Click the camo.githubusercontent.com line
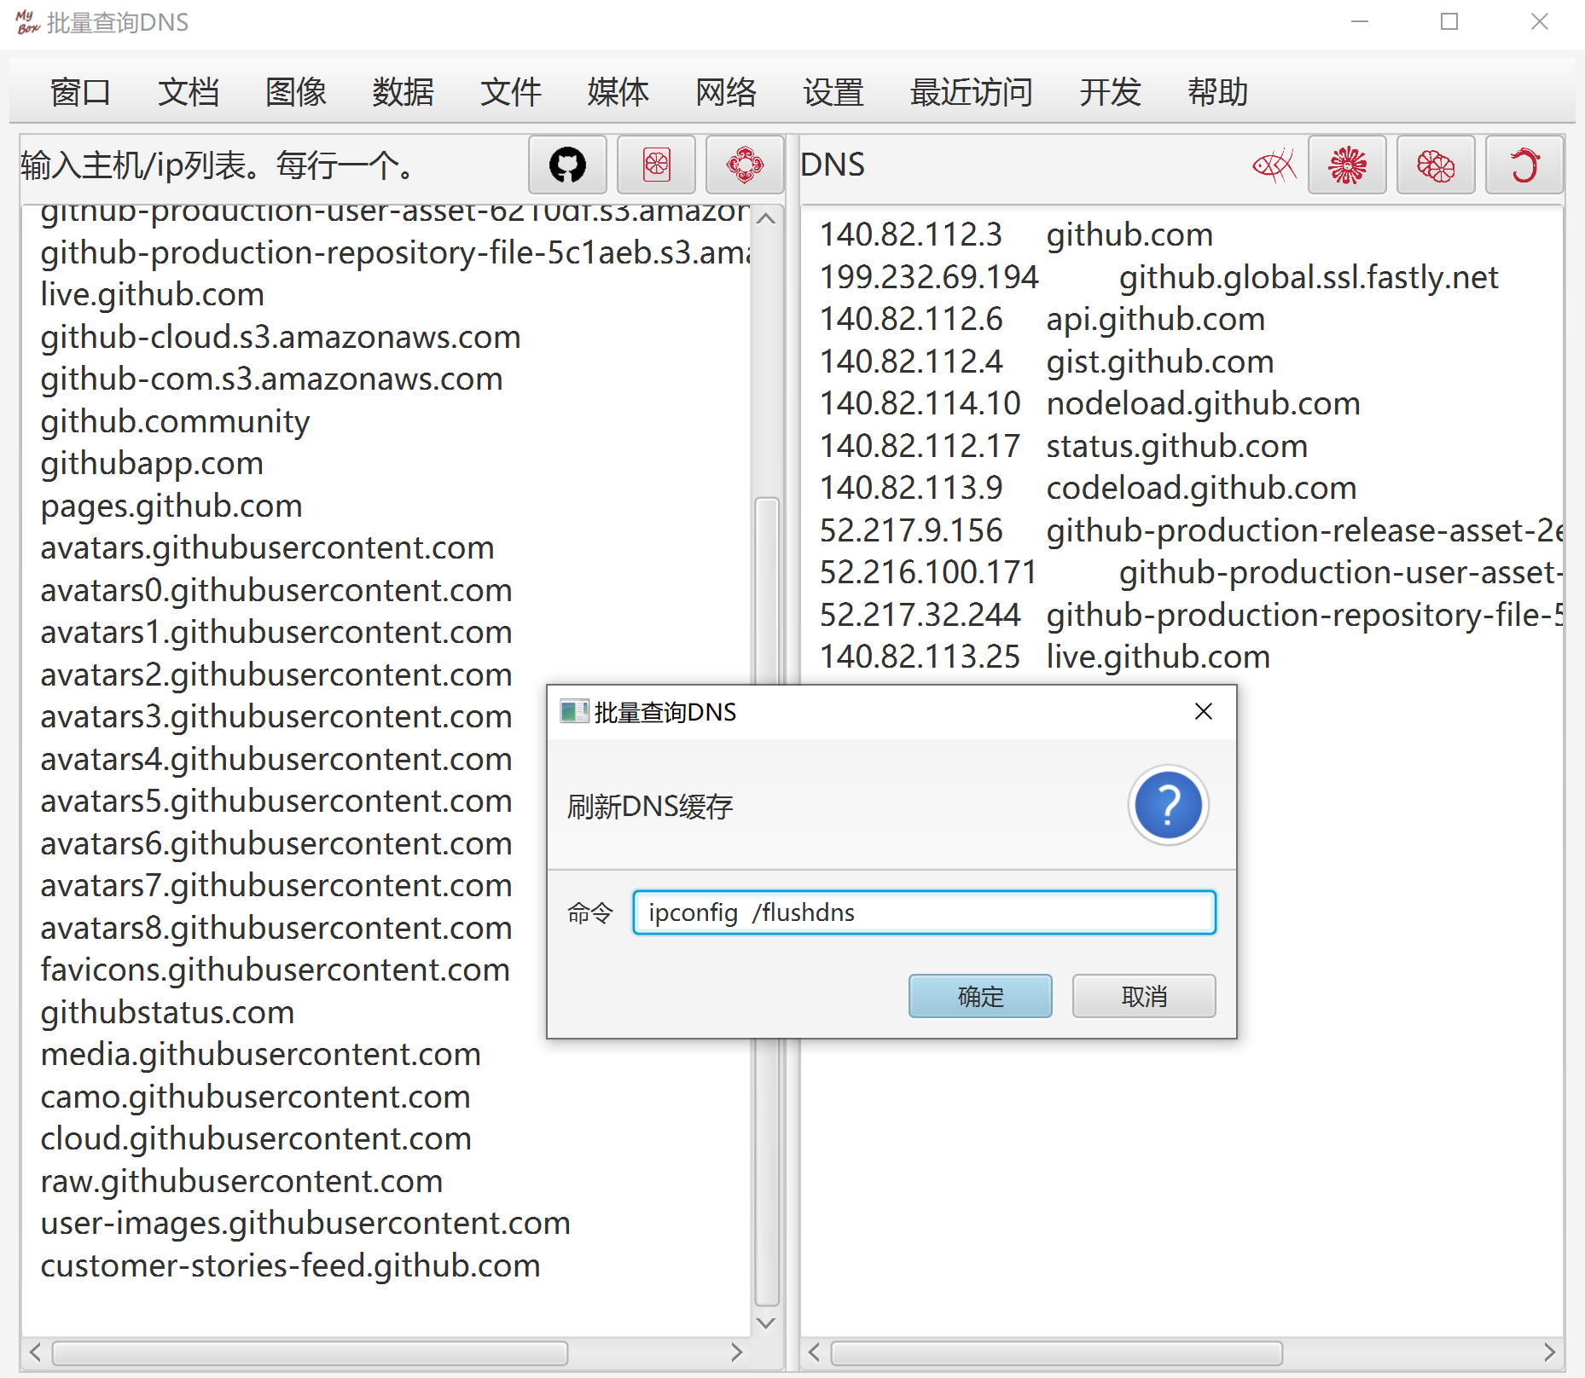This screenshot has width=1585, height=1378. [256, 1097]
